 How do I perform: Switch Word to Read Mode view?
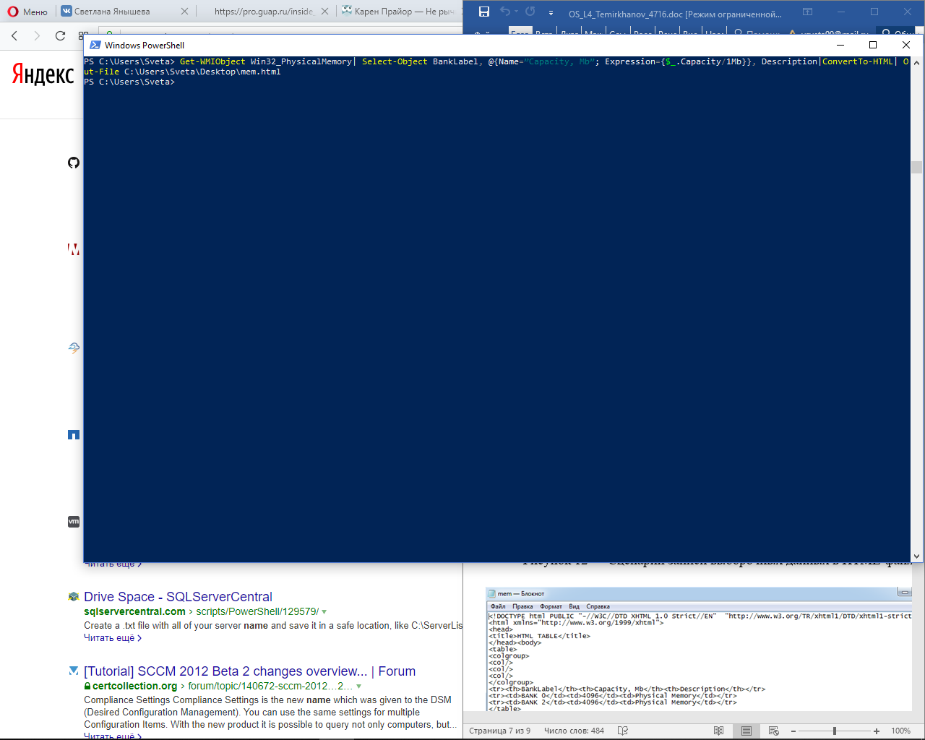718,731
